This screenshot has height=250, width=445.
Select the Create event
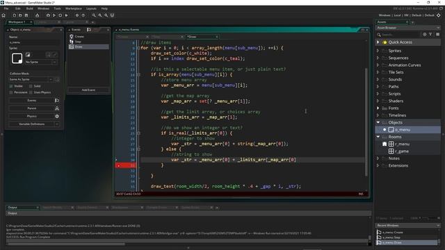pyautogui.click(x=88, y=37)
